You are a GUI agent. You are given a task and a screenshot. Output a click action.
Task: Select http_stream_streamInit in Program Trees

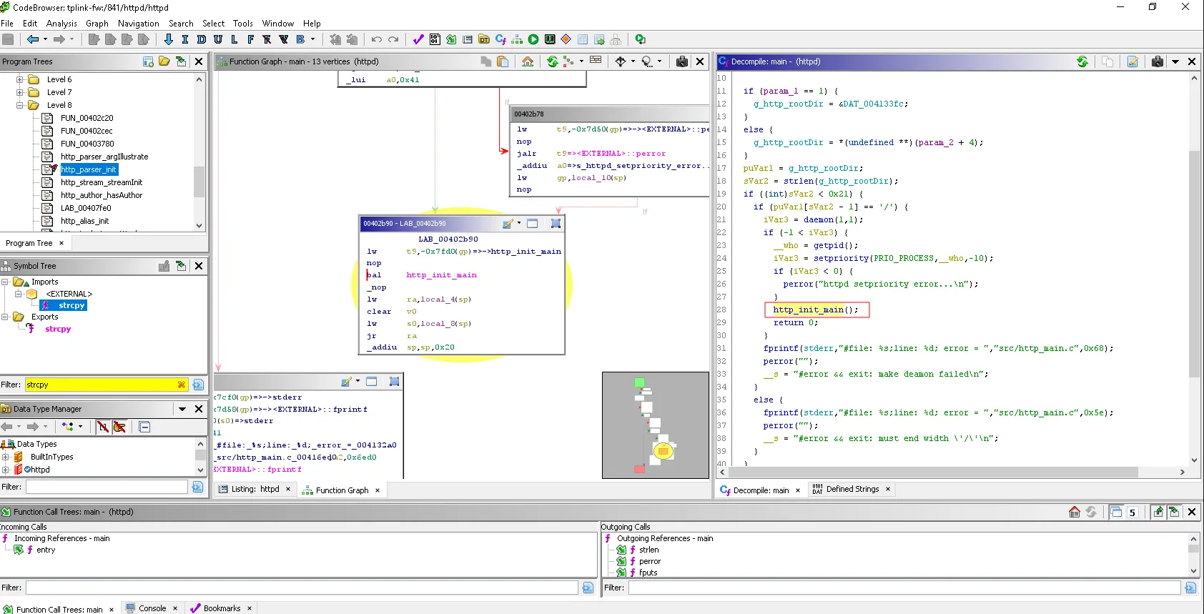101,182
